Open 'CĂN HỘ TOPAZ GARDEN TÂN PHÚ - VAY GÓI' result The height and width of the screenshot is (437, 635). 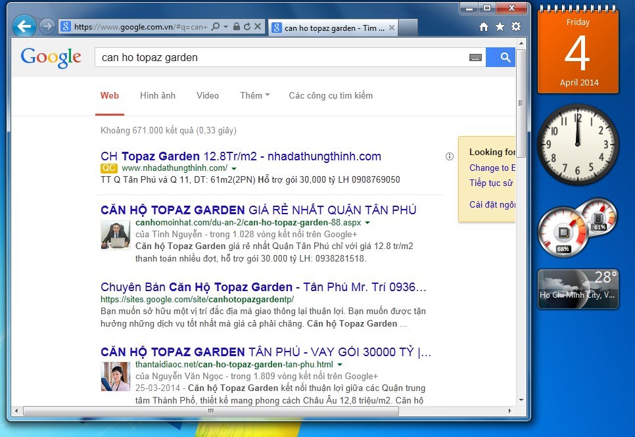266,352
